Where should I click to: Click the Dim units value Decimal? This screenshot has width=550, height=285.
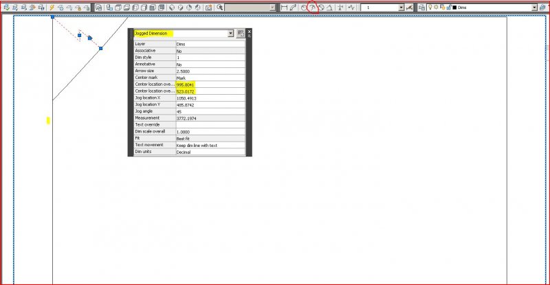210,152
